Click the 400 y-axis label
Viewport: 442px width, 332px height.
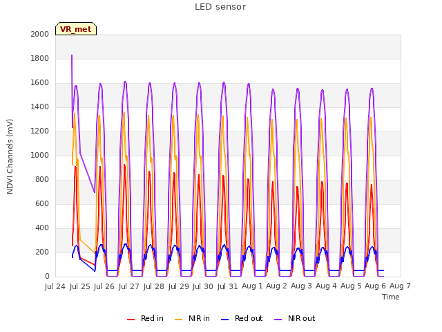pos(42,228)
